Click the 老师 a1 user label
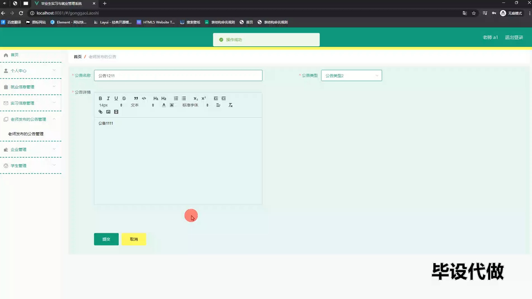Viewport: 532px width, 299px height. tap(490, 37)
